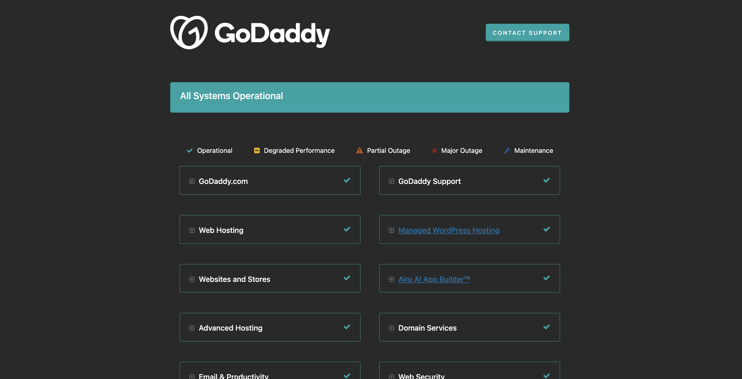Expand the Websites and Stores group

[192, 279]
